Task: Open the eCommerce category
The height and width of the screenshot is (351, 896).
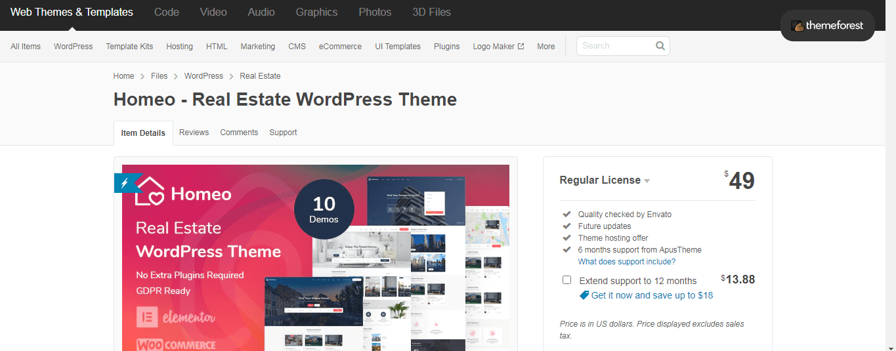Action: click(340, 47)
